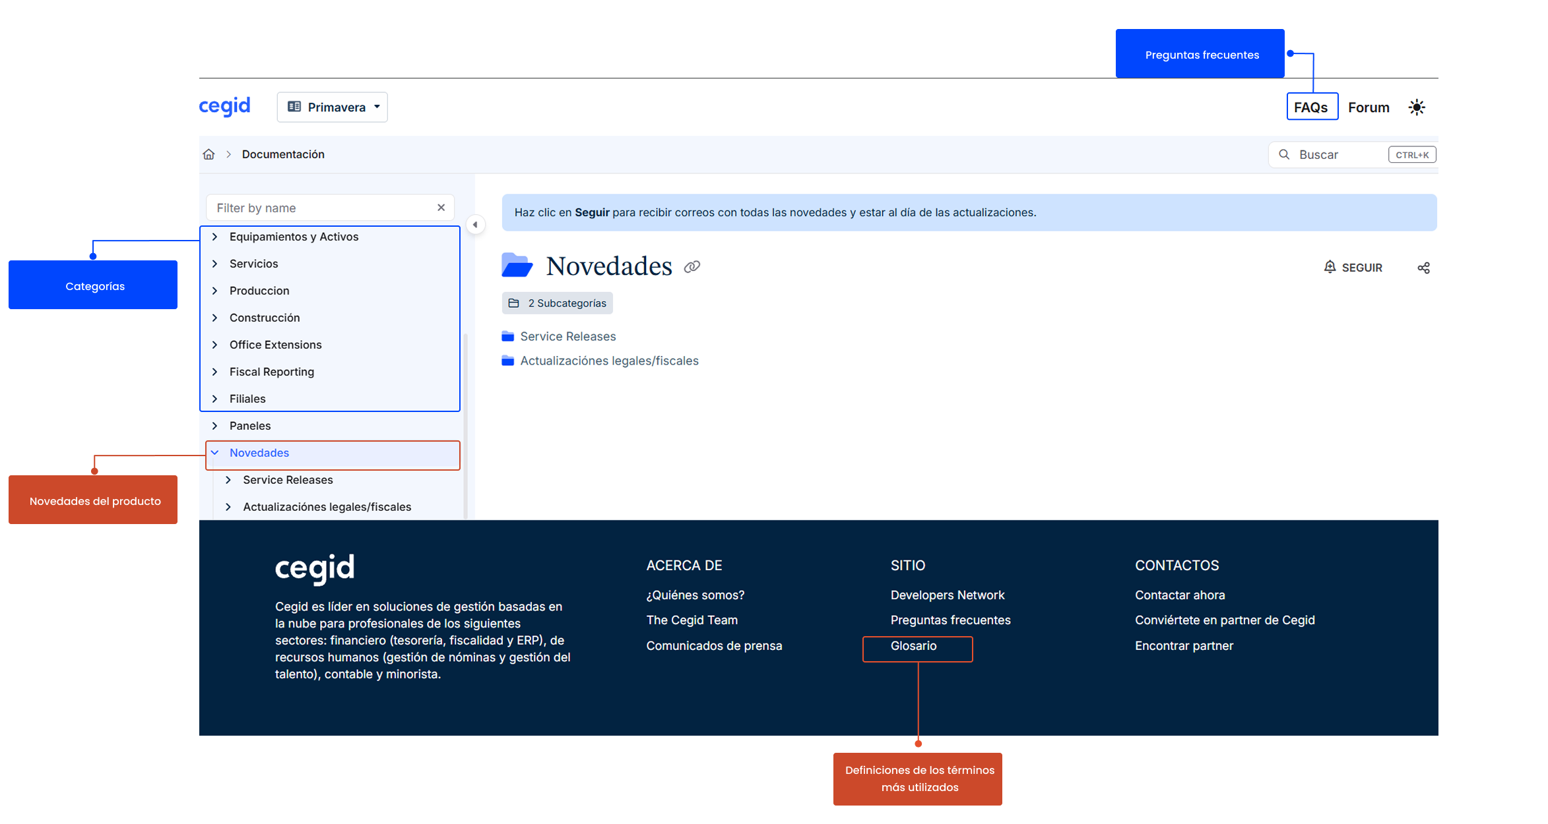Select Equipamientos y Activos category
The width and height of the screenshot is (1548, 824).
[x=294, y=237]
